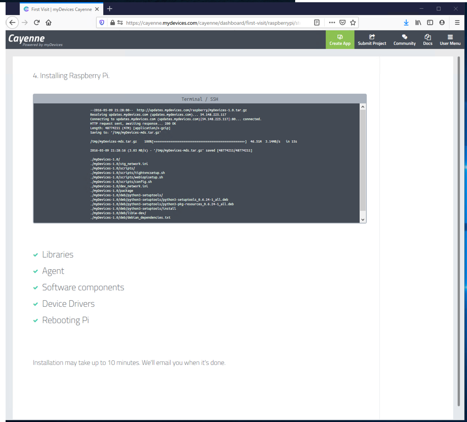Open the Docs page

point(427,40)
